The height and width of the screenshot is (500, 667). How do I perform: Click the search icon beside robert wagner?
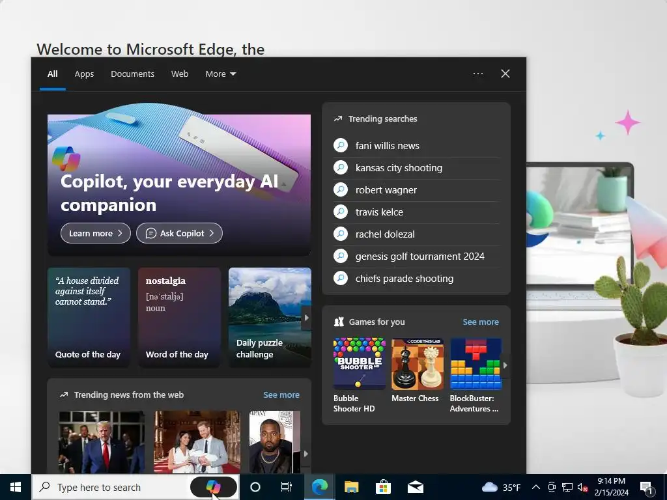click(x=341, y=189)
